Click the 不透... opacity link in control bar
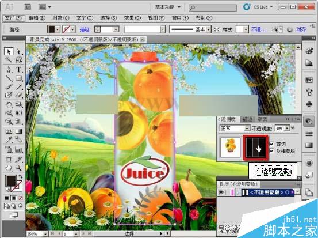This screenshot has height=238, width=318. point(259,29)
